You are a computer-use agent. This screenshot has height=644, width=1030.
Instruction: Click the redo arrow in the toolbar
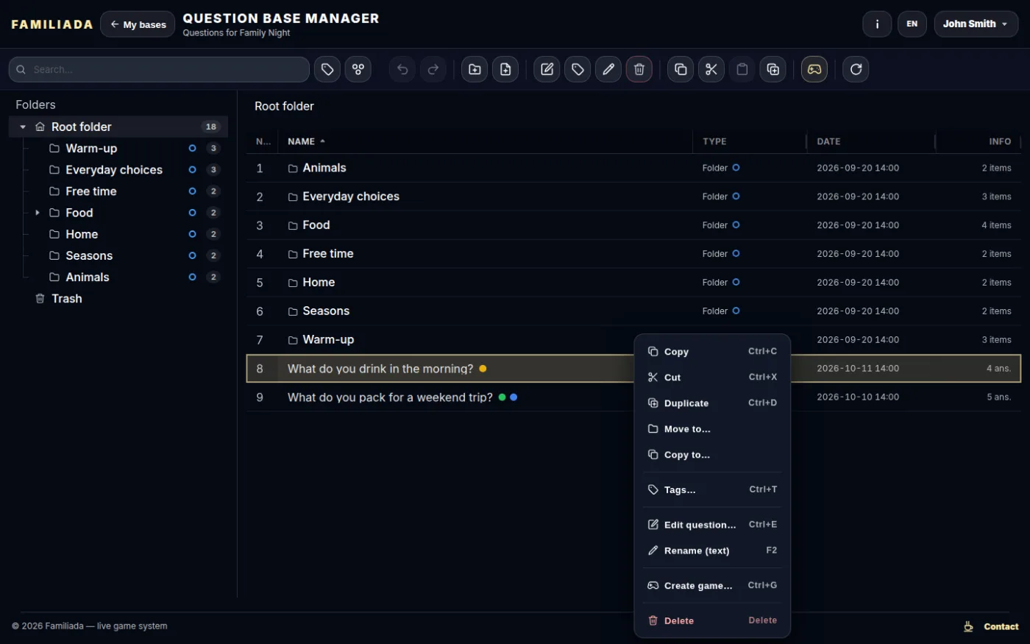433,69
